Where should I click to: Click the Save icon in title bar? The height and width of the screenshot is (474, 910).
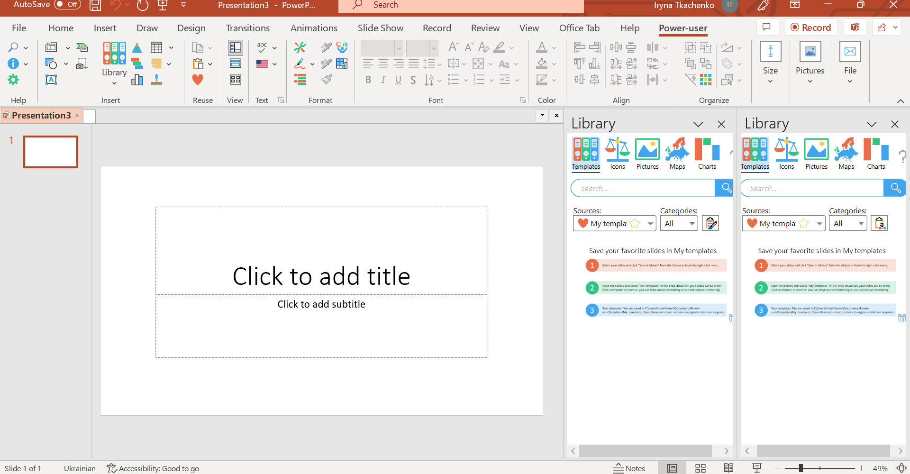[95, 5]
